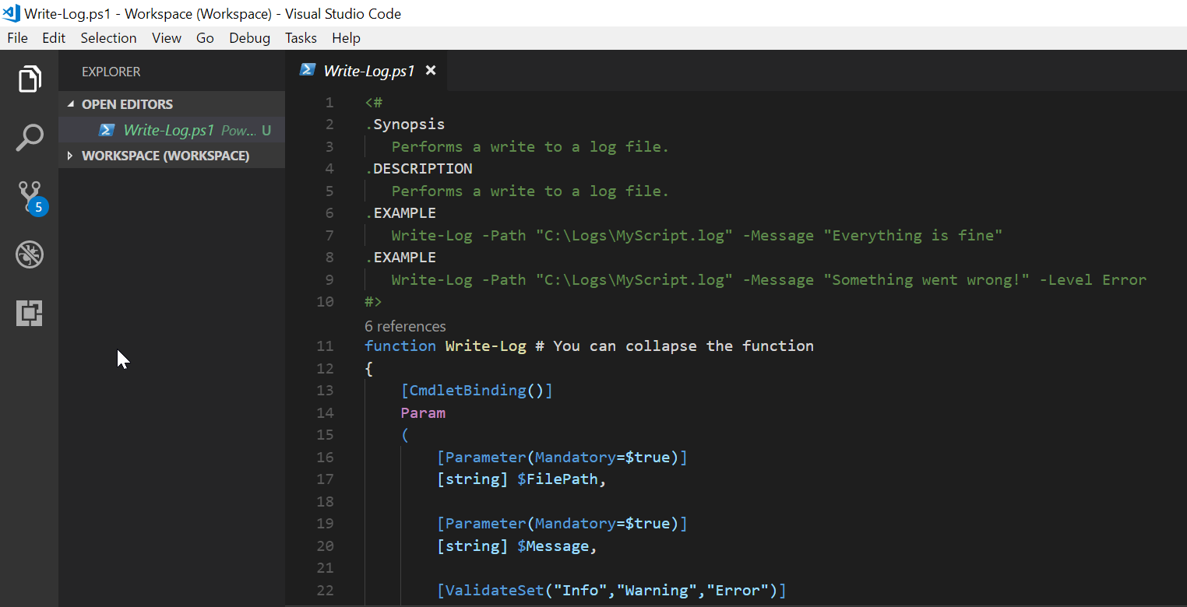1187x607 pixels.
Task: Open the Selection menu
Action: click(108, 38)
